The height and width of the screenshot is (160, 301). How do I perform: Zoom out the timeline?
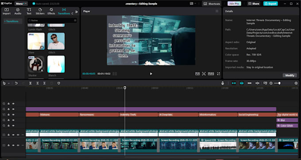[271, 83]
